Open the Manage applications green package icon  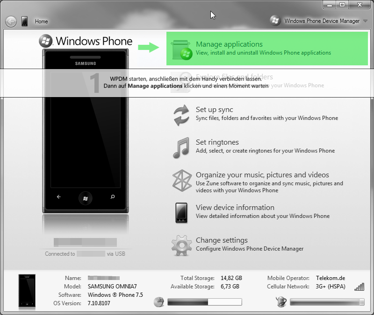pos(182,50)
